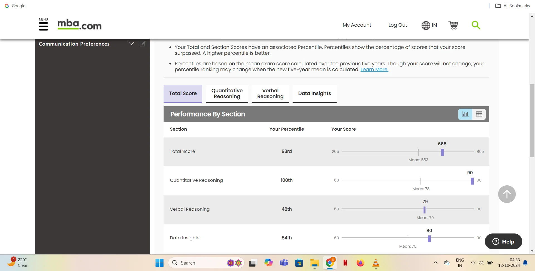
Task: Open VLC media player from taskbar
Action: coord(376,263)
